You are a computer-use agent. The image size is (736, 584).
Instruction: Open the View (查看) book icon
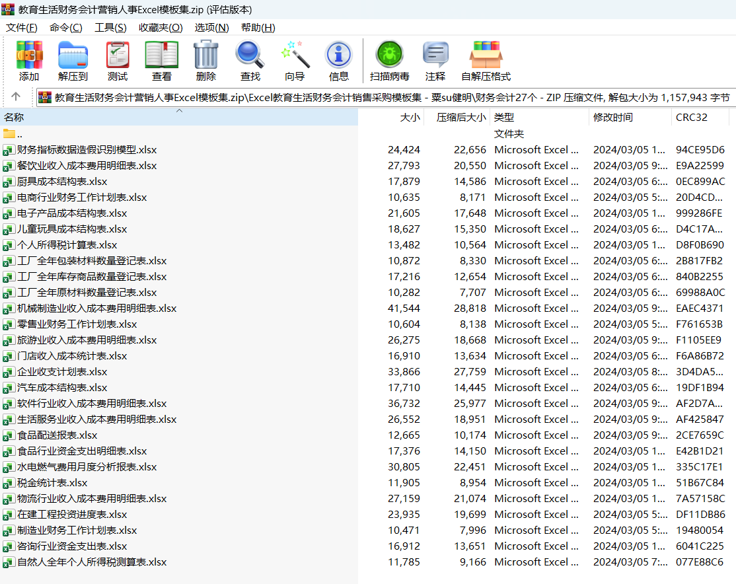coord(161,60)
